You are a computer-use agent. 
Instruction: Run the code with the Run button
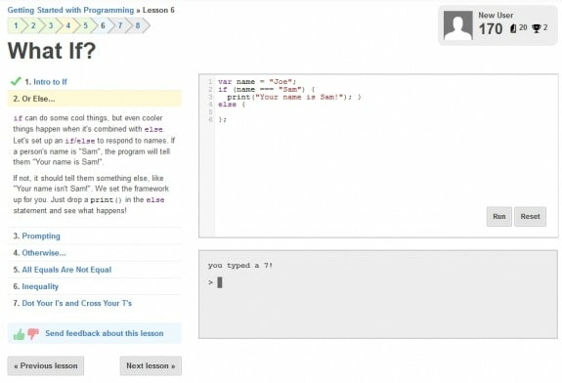point(498,216)
